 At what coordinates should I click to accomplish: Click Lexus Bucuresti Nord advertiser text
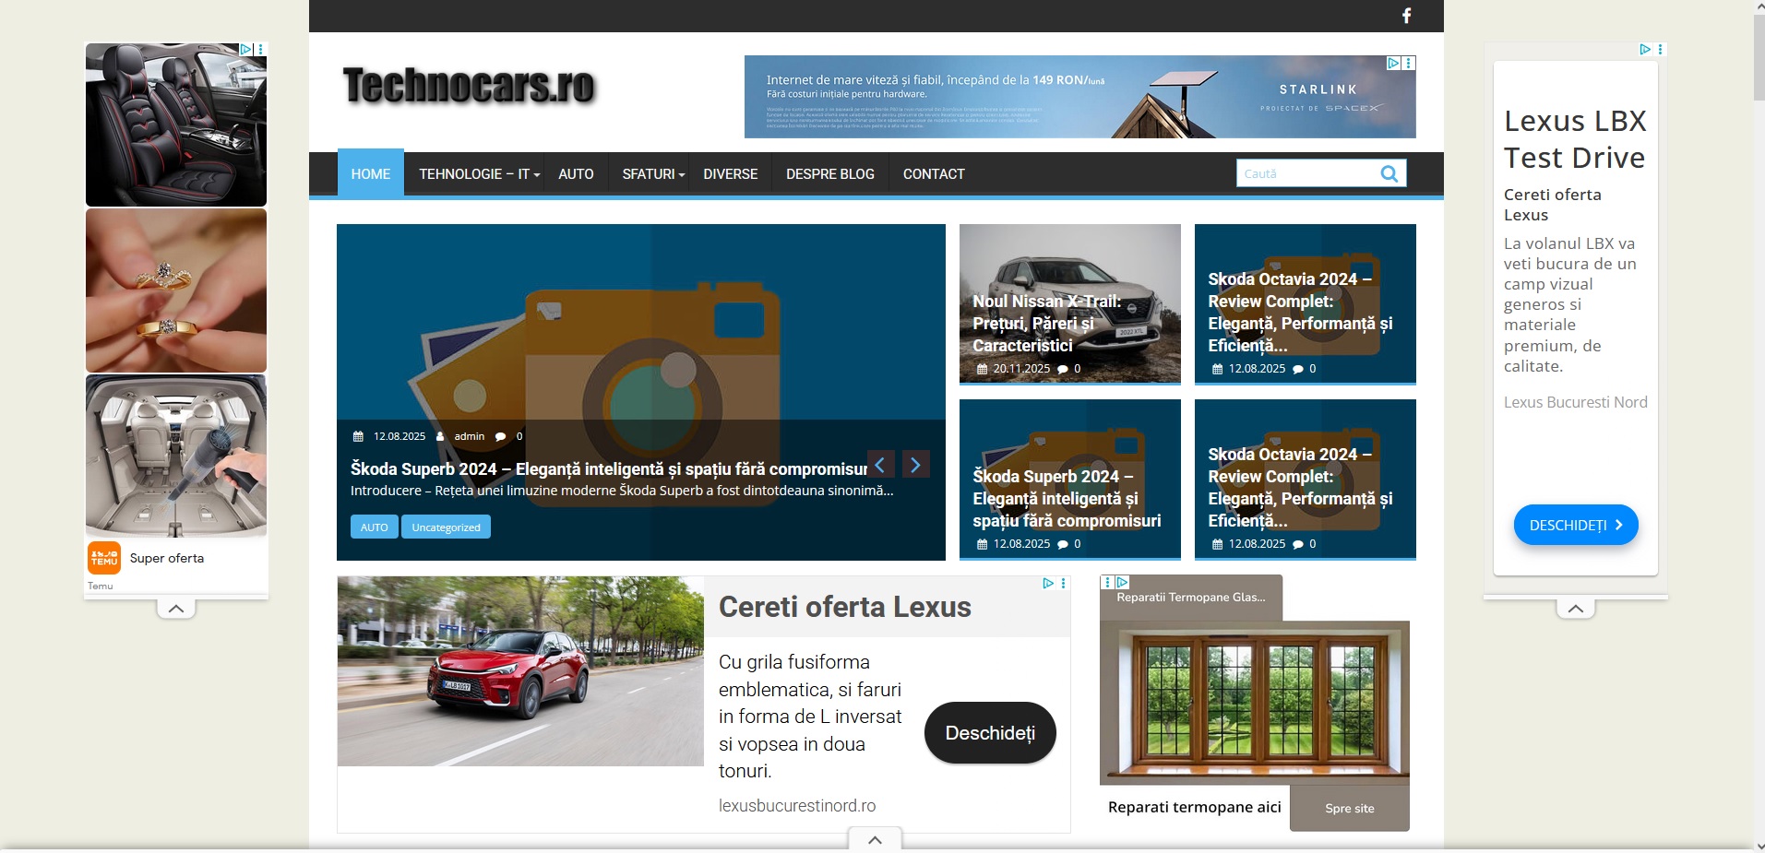pos(1576,402)
